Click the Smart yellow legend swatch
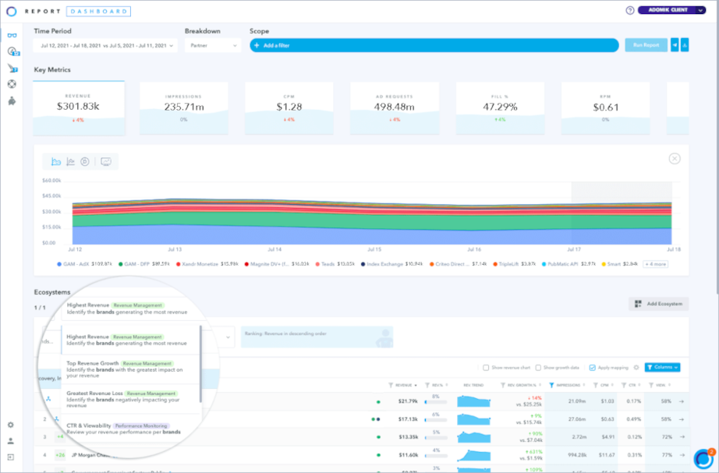This screenshot has width=719, height=473. click(604, 264)
